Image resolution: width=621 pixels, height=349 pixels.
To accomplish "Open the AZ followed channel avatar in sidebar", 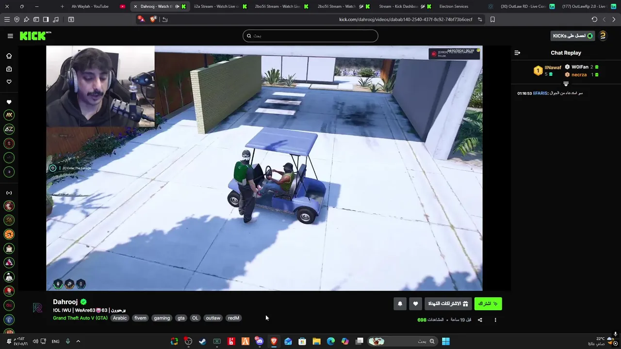I will coord(9,129).
